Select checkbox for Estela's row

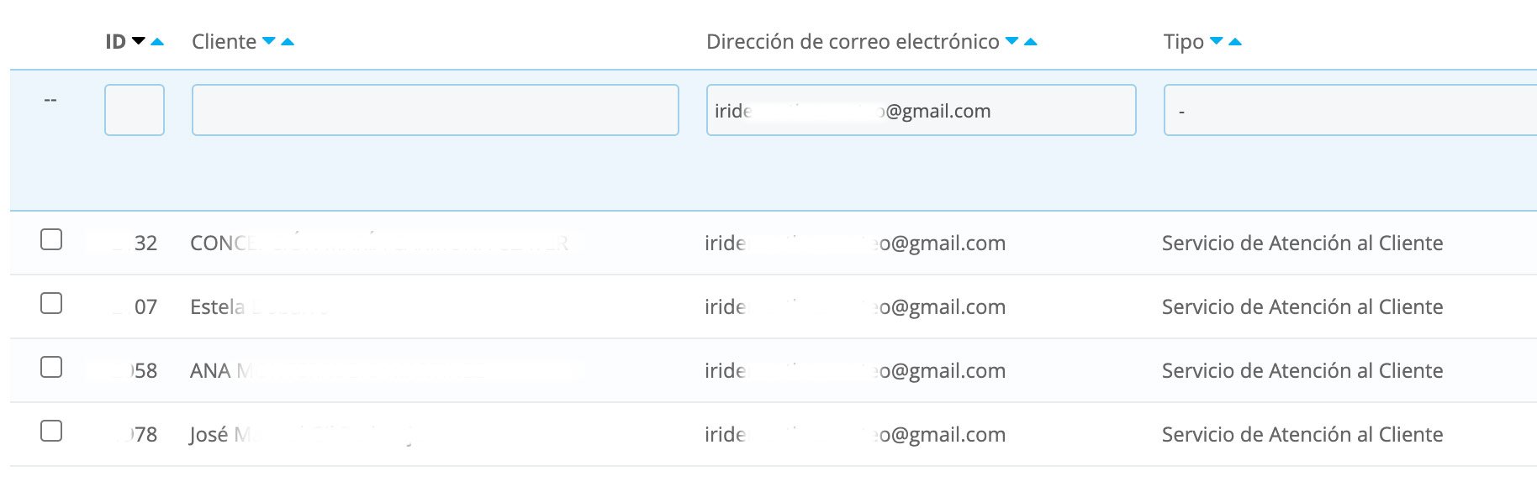tap(51, 304)
